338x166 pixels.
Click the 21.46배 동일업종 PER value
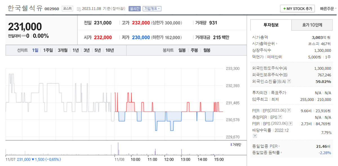[324, 146]
